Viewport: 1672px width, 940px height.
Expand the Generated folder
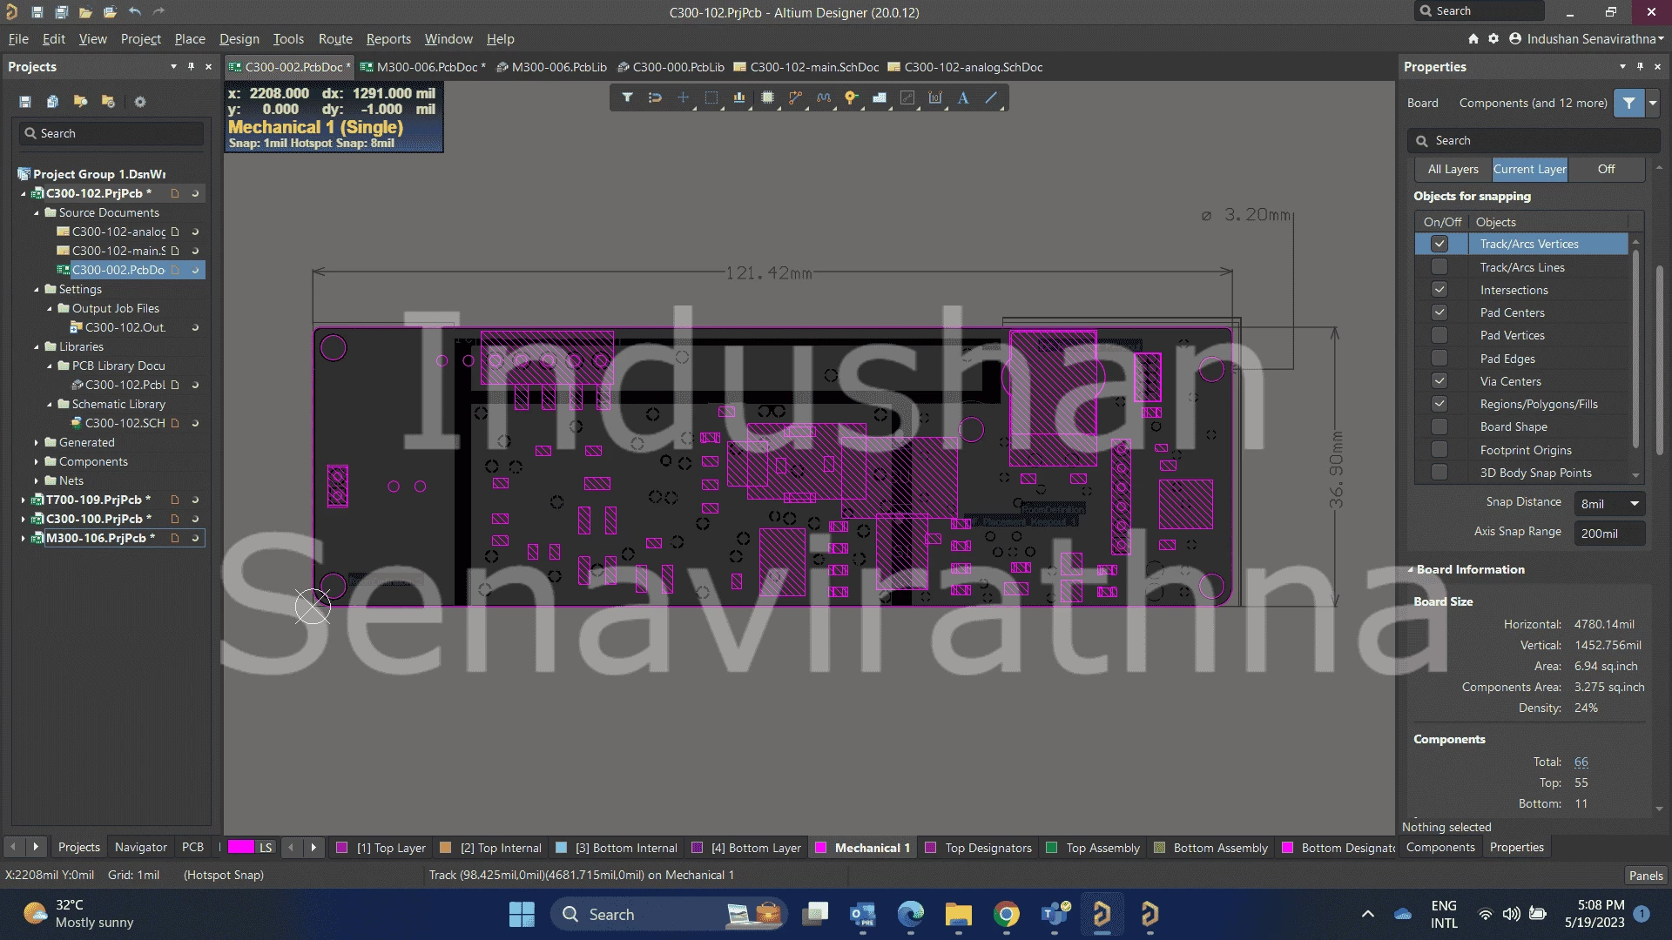pos(37,443)
